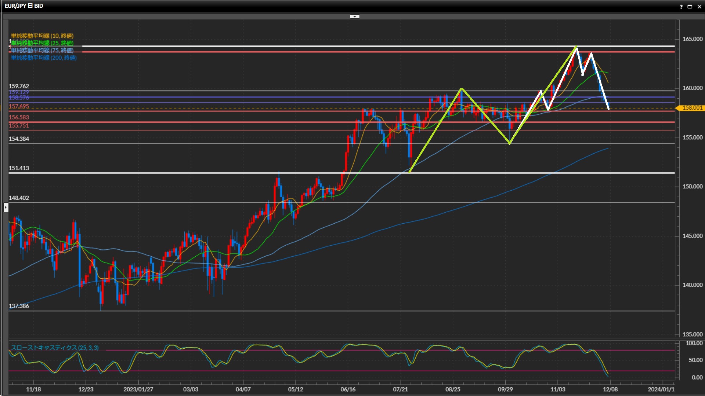Select the green 25-period moving average label
This screenshot has height=396, width=705.
[42, 43]
